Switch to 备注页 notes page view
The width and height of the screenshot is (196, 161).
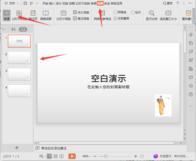pos(33,15)
